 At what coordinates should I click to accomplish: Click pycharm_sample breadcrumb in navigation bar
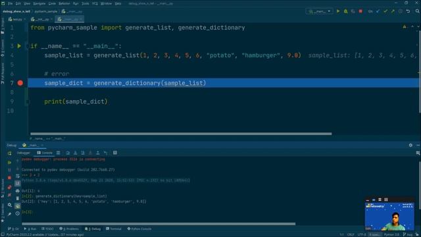tap(45, 11)
